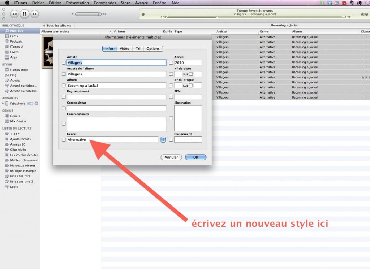This screenshot has height=269, width=370.
Task: Open the Commandes menu
Action: click(105, 3)
